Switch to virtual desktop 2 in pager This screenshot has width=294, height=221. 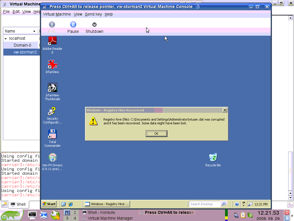pyautogui.click(x=75, y=213)
